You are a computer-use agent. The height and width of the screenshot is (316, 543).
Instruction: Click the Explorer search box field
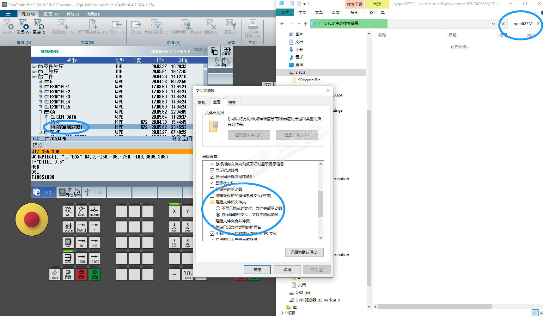point(523,23)
